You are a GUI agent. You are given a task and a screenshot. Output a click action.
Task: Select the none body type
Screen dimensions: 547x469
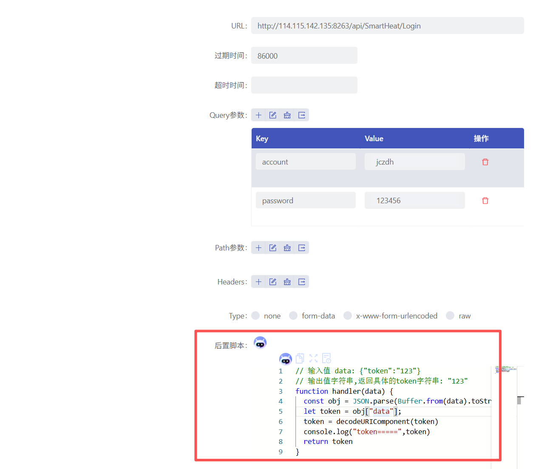pos(255,316)
